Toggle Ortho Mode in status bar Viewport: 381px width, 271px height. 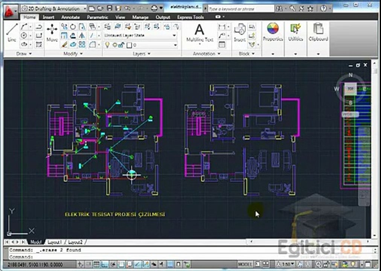click(105, 264)
